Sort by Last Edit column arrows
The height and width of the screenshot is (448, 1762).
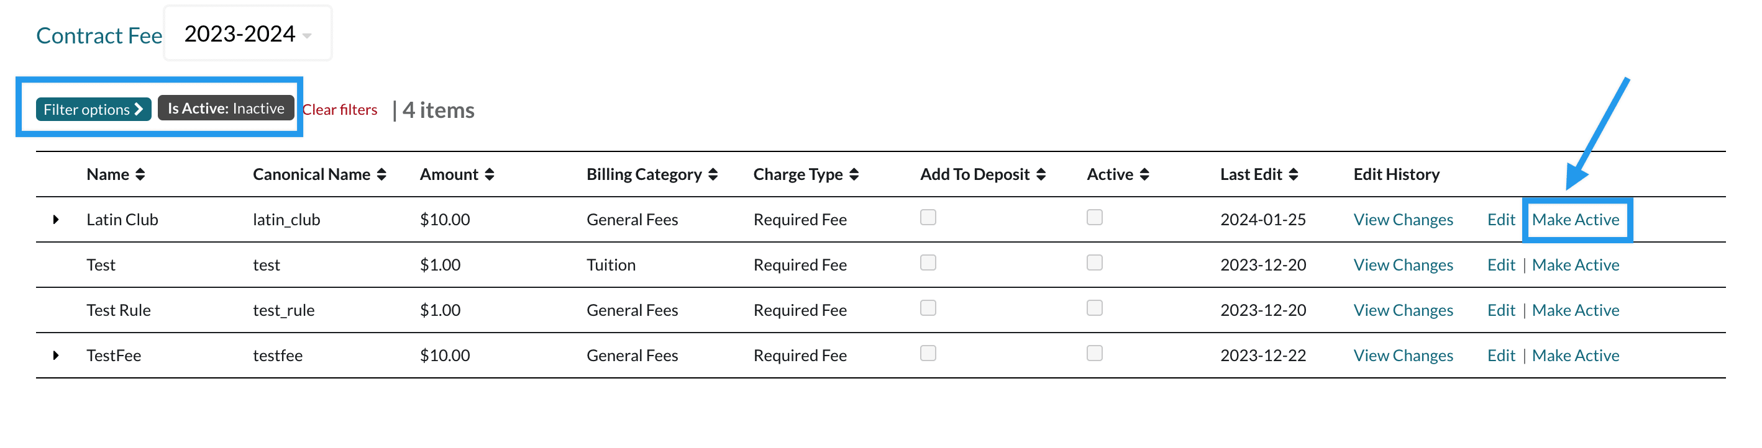click(1294, 175)
